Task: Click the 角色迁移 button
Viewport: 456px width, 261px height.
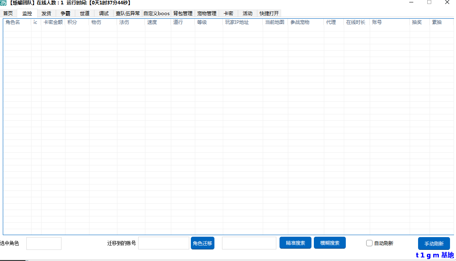Action: coord(202,243)
